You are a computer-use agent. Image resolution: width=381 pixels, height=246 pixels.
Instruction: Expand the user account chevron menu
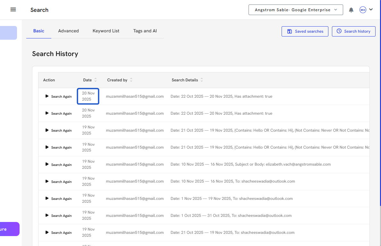tap(371, 10)
